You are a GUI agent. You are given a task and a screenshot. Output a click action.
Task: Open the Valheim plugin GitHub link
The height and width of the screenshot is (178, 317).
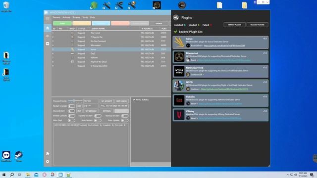pyautogui.click(x=220, y=104)
